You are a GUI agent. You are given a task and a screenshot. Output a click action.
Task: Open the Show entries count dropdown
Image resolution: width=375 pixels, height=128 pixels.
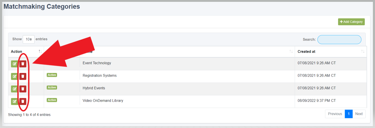point(29,39)
